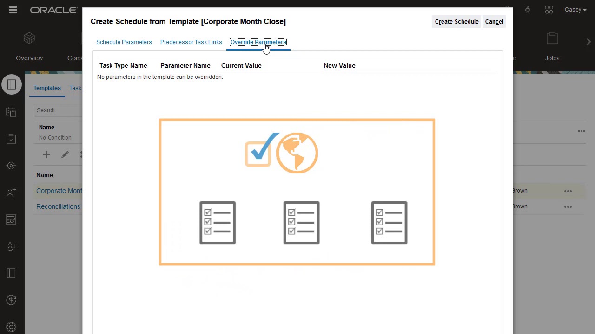
Task: Open the plain panel sidebar icon below shapes
Action: pyautogui.click(x=12, y=273)
